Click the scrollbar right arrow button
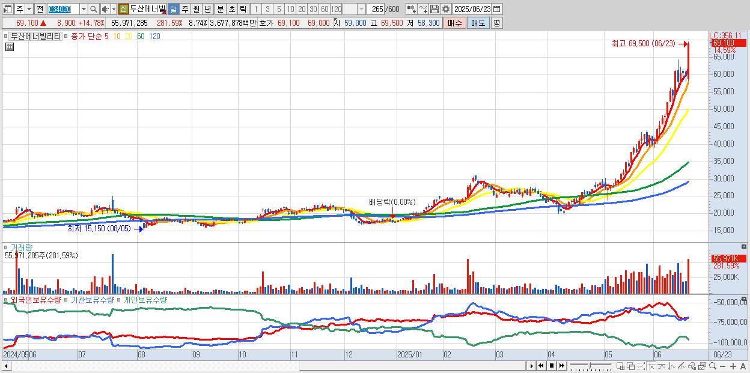Image resolution: width=750 pixels, height=373 pixels. click(x=531, y=366)
